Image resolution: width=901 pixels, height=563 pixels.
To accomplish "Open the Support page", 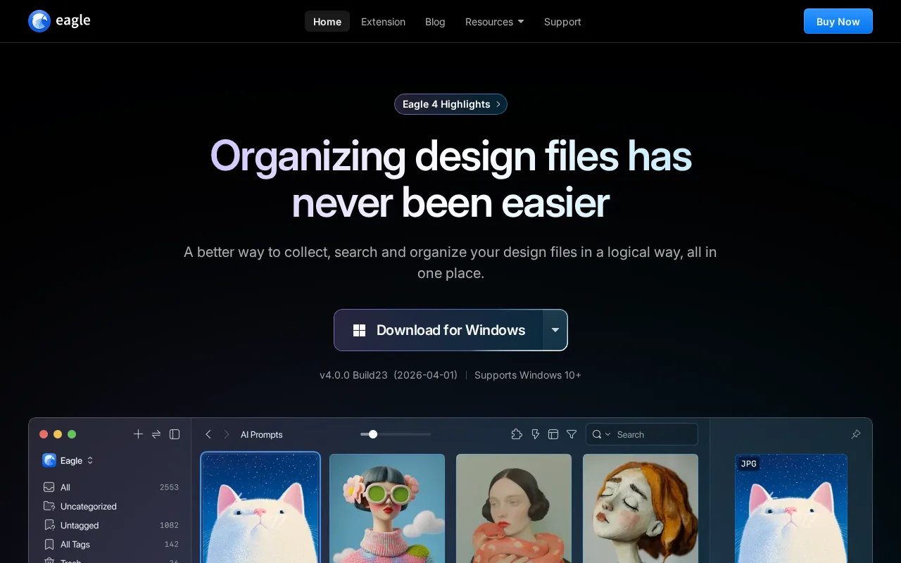I will pyautogui.click(x=562, y=21).
